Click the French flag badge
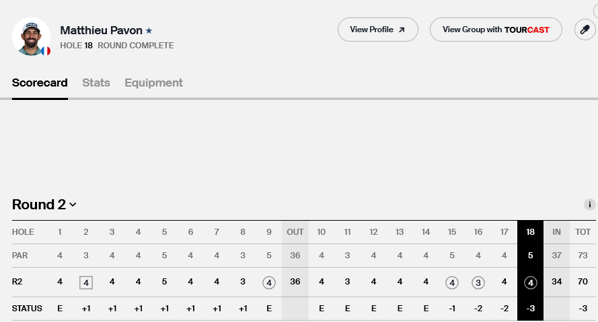 (46, 51)
